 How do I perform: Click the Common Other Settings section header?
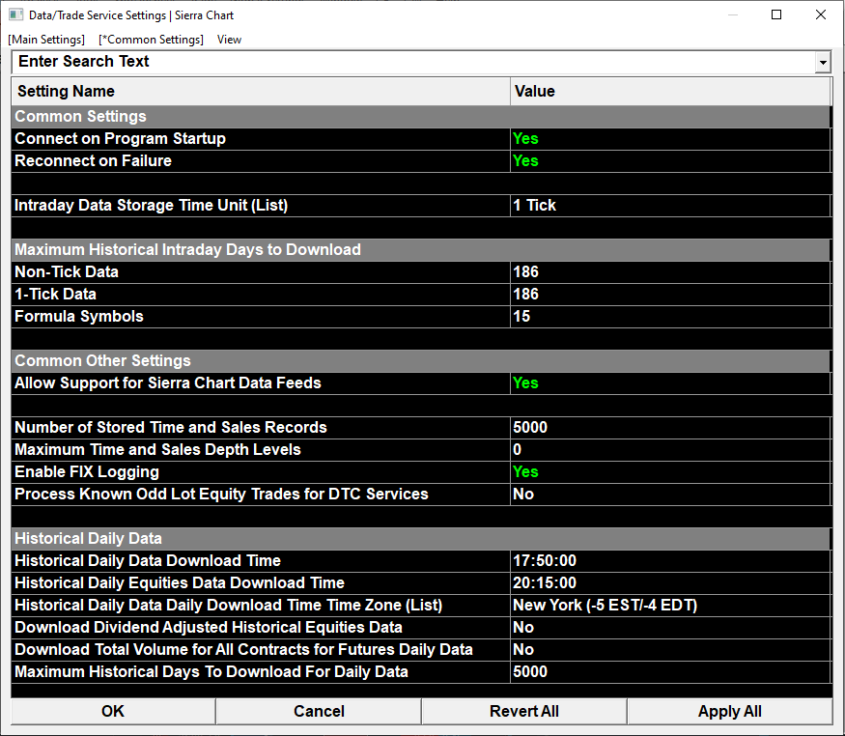coord(421,360)
